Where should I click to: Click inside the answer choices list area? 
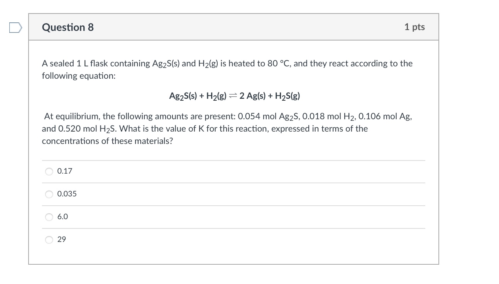(232, 205)
